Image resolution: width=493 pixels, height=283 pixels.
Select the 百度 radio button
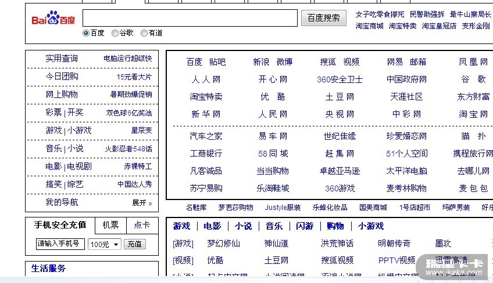coord(86,33)
